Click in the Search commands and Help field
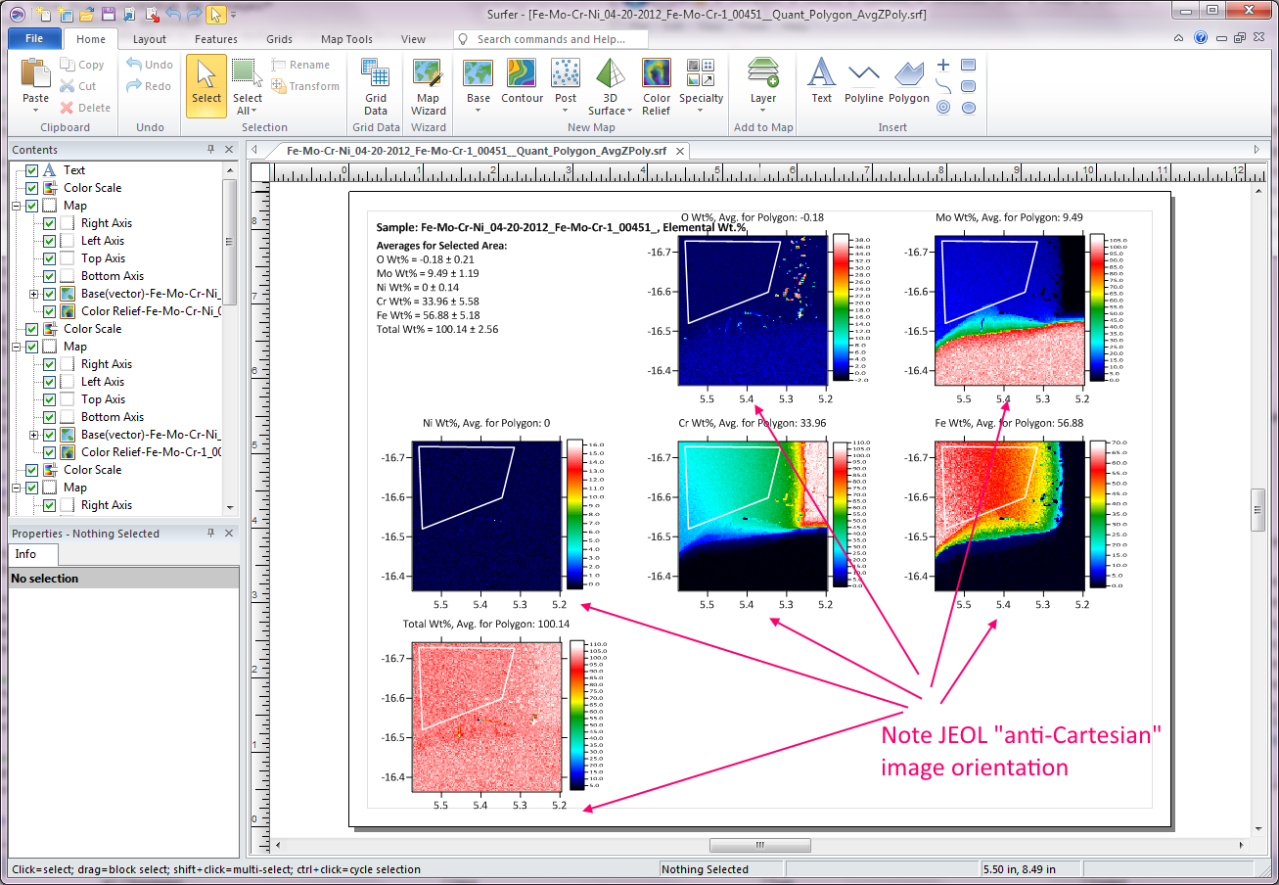1279x885 pixels. coord(560,39)
